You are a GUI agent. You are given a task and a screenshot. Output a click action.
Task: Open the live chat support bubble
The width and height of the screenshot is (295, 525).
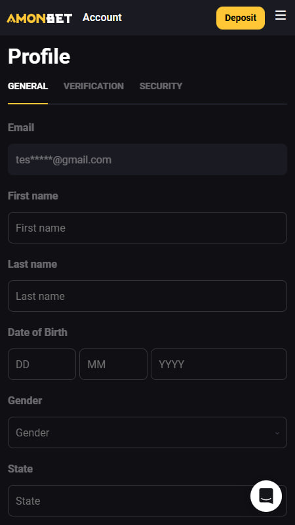[266, 496]
